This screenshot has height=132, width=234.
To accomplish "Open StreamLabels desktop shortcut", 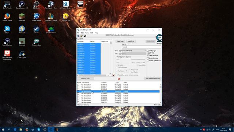I will [37, 42].
